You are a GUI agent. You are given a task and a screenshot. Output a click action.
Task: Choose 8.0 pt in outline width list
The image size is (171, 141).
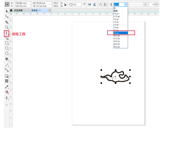pos(120,33)
